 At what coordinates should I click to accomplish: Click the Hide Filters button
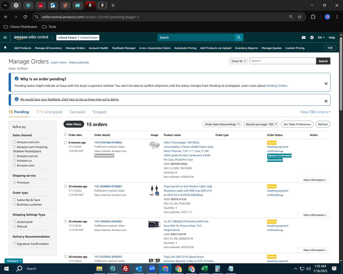click(74, 124)
